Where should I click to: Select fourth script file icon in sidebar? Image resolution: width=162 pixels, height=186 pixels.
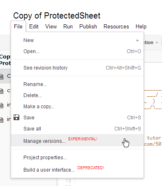[2, 120]
